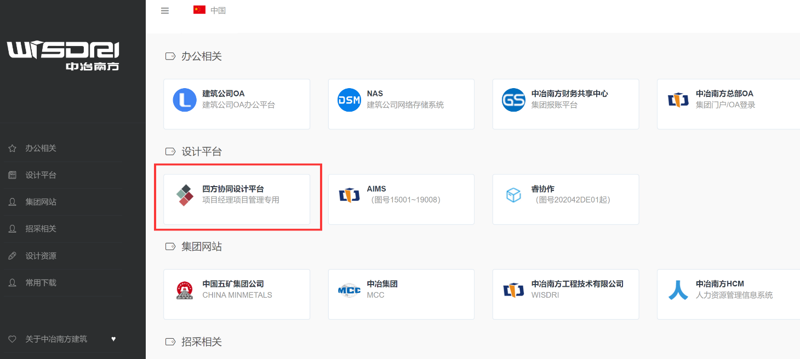Screen dimensions: 800x359
Task: Click the person icon beside 招采相关
Action: pos(12,229)
